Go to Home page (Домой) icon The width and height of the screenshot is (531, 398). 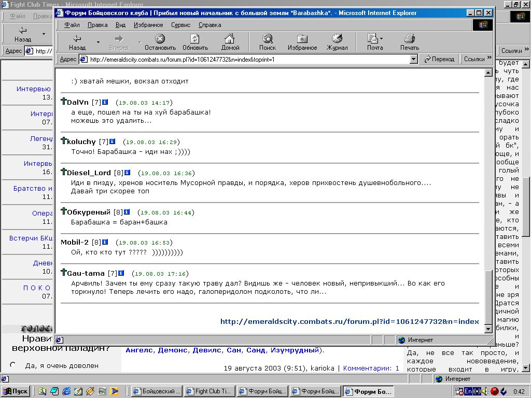coord(230,42)
